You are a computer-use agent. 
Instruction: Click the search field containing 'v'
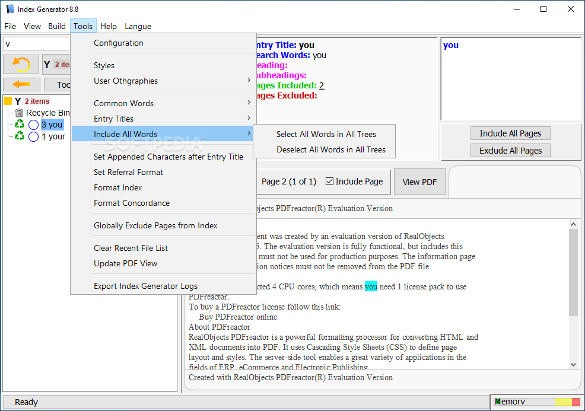[x=37, y=44]
